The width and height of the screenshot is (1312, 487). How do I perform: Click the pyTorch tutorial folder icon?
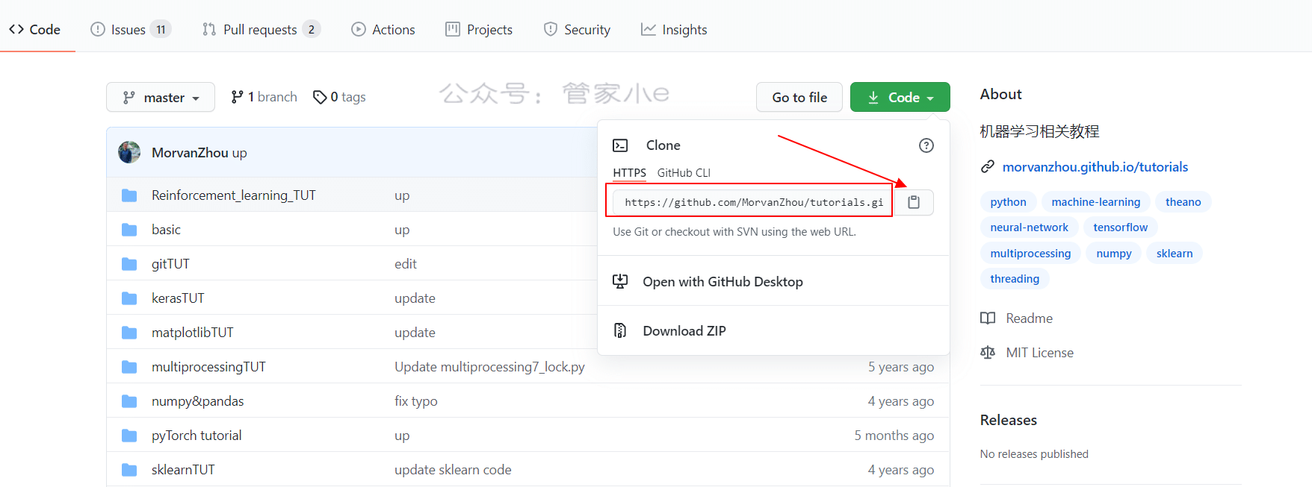(129, 436)
